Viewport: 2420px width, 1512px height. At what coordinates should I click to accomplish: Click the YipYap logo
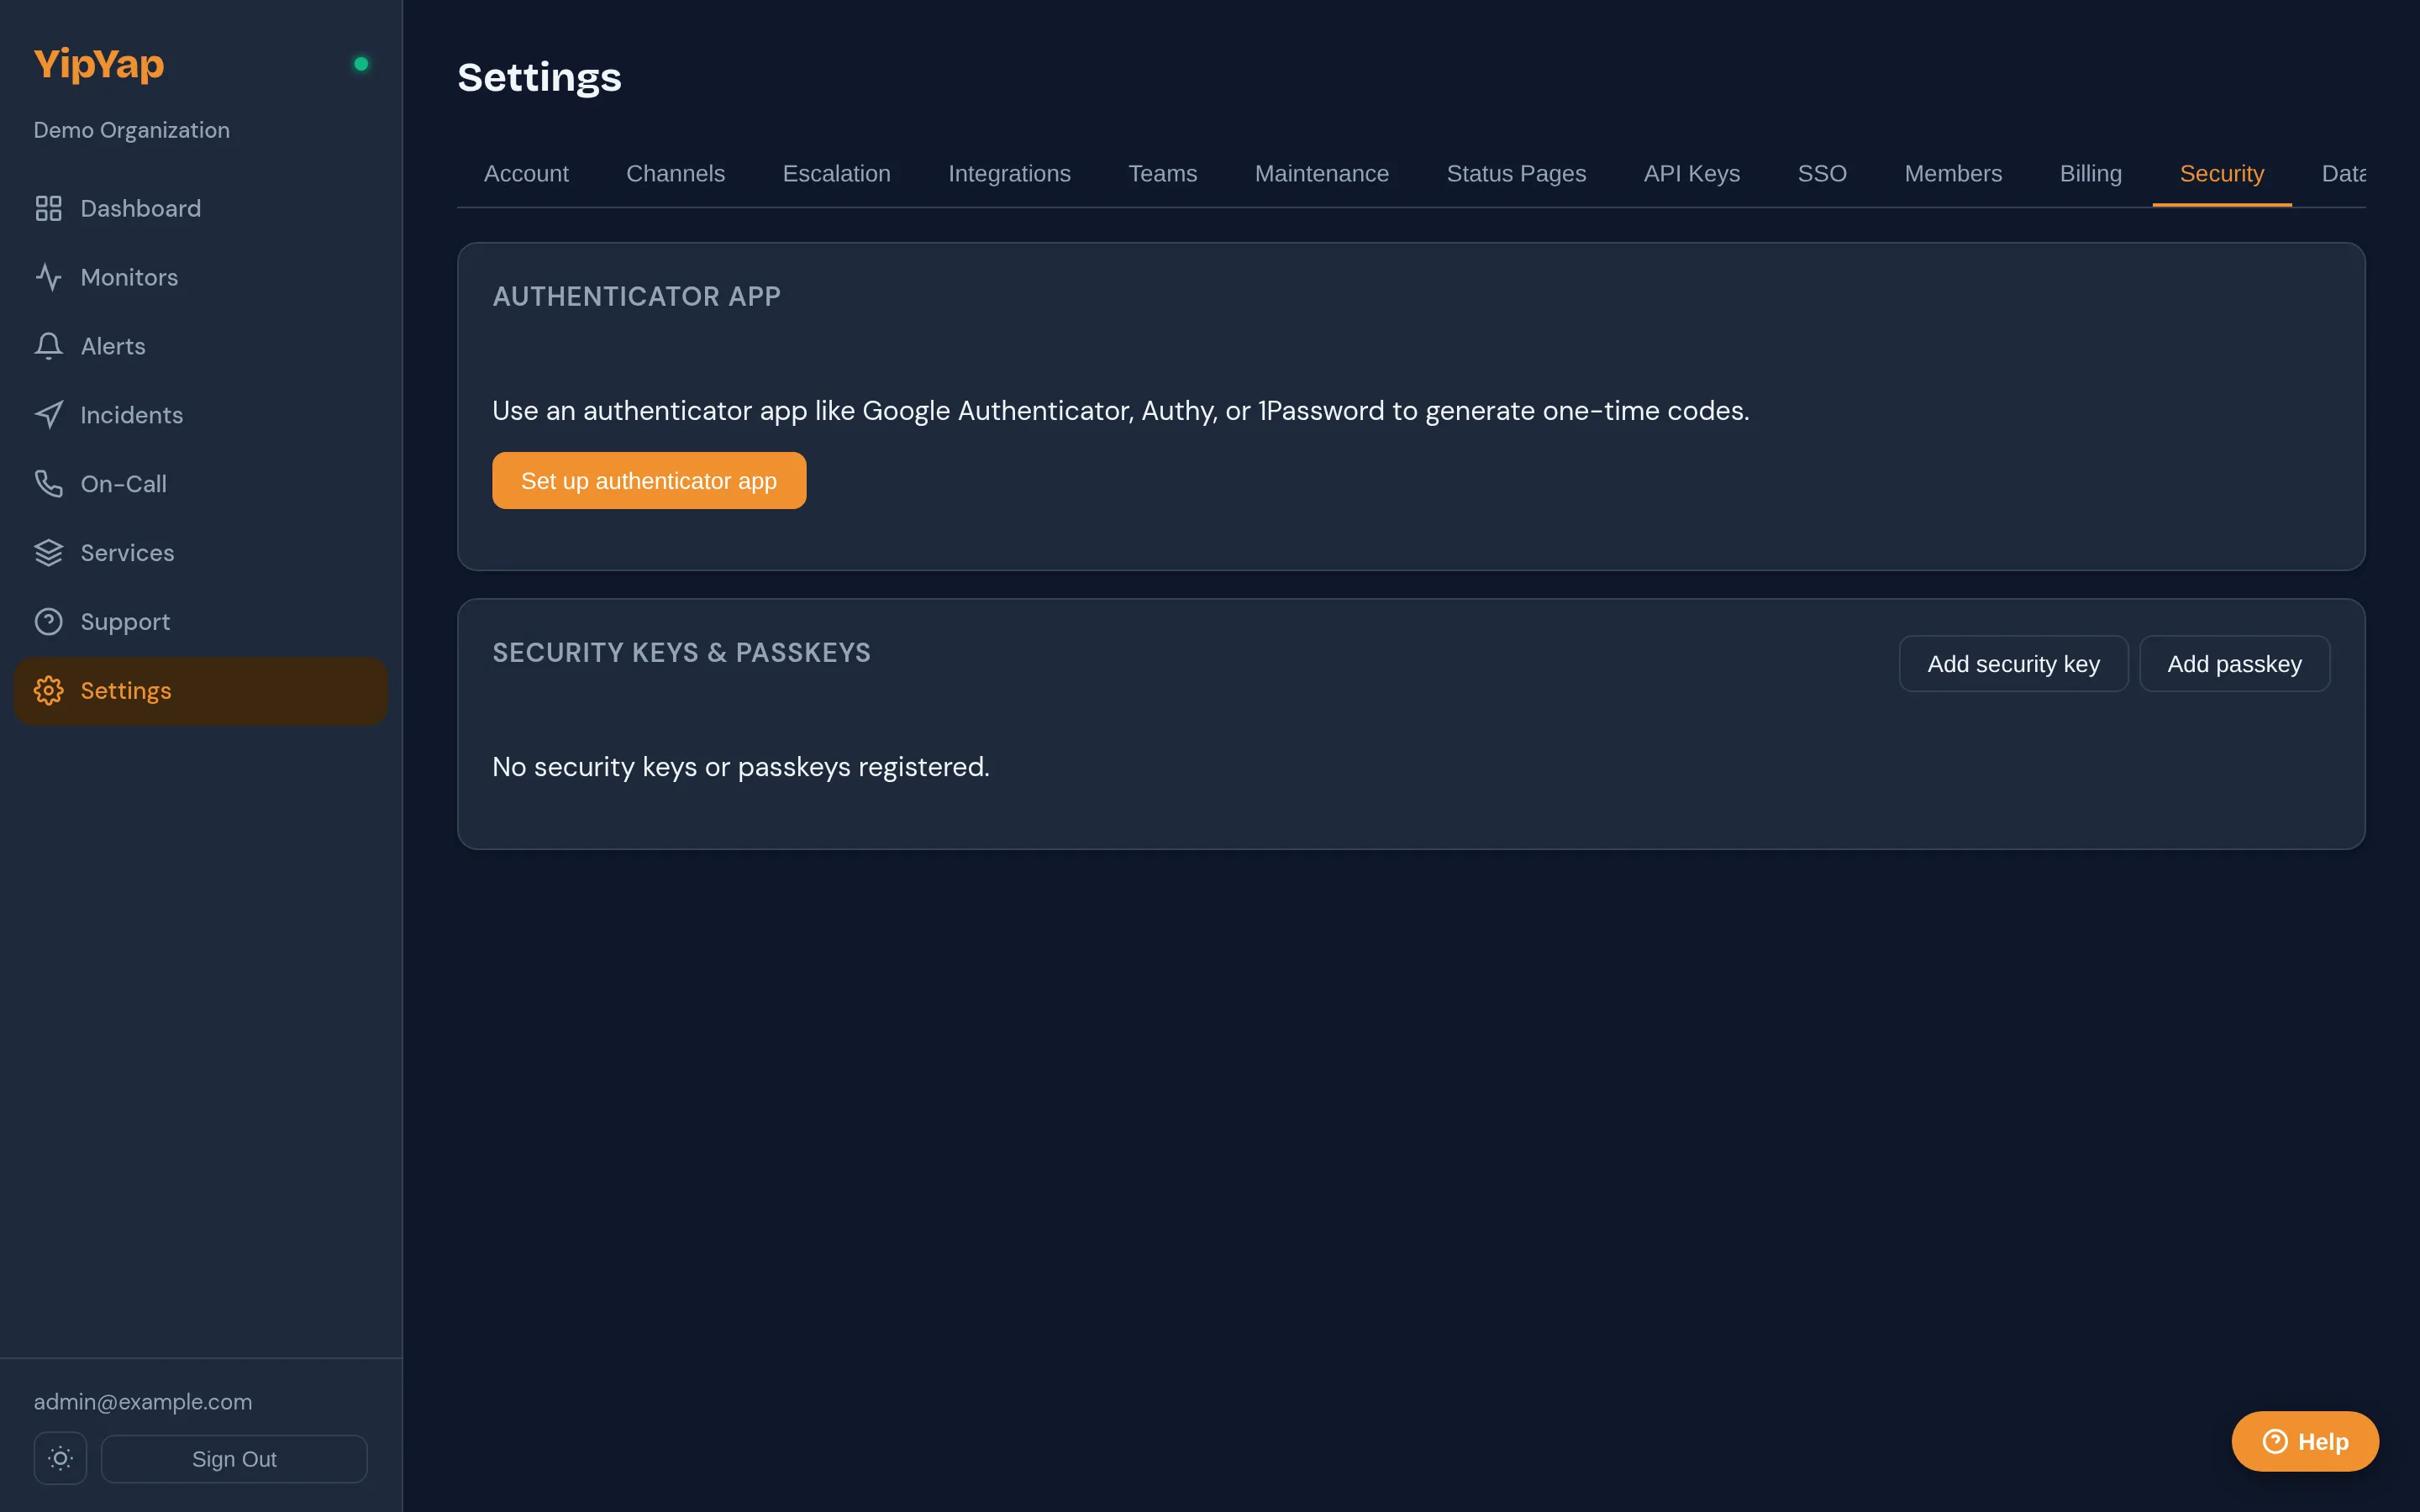click(x=98, y=63)
